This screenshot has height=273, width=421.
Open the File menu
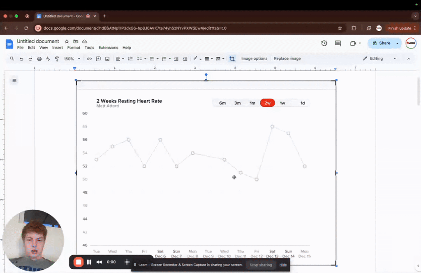pos(21,48)
